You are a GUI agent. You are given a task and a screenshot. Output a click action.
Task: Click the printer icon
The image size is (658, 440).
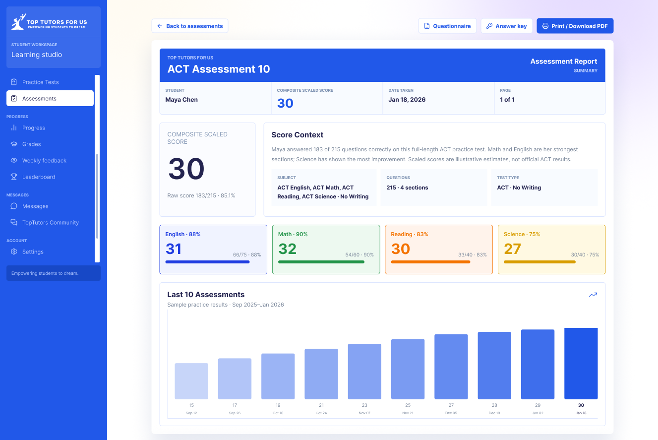tap(545, 26)
